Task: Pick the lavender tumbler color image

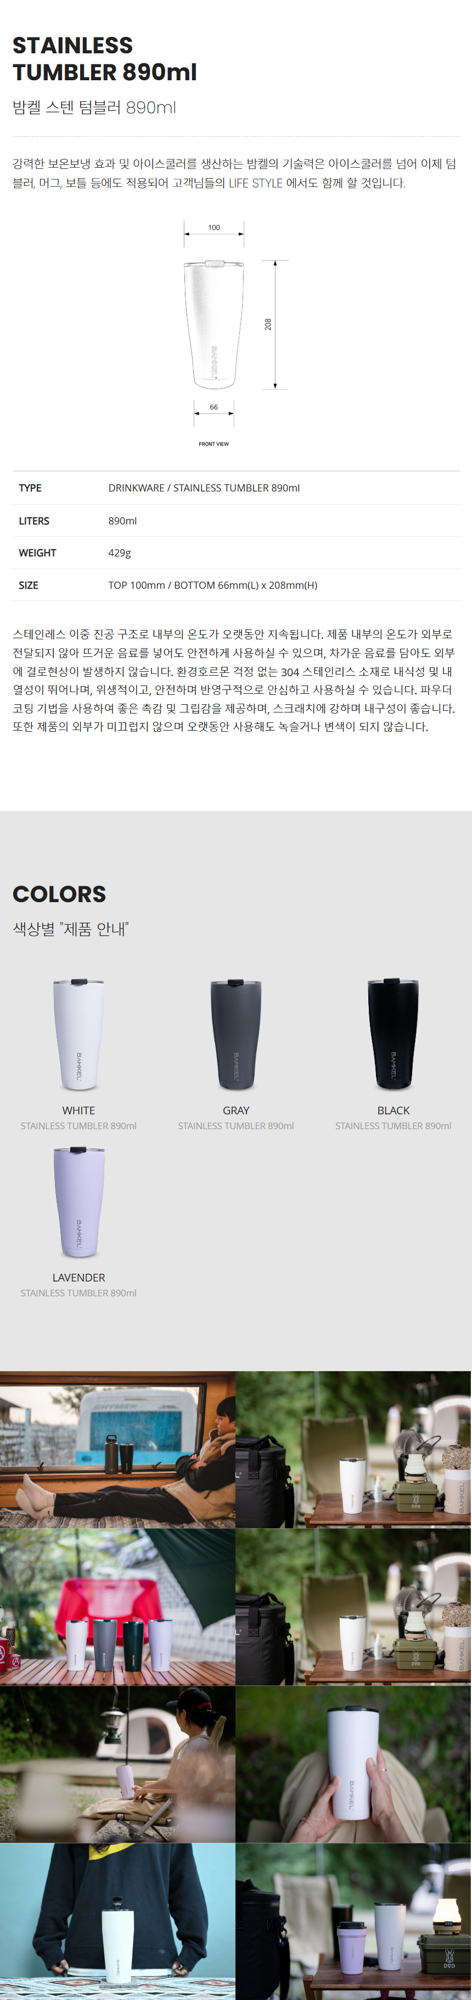Action: [78, 1202]
